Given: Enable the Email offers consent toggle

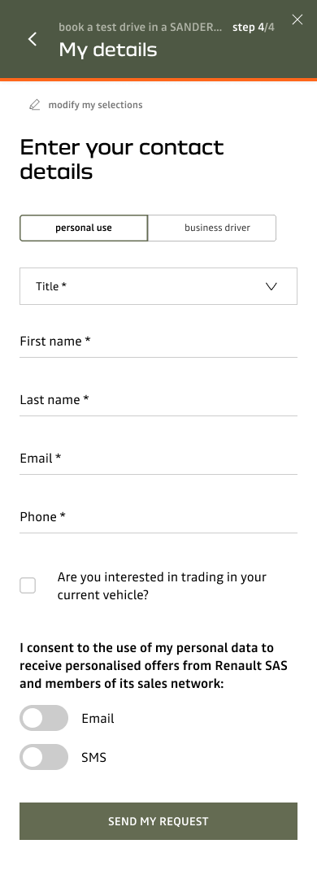Looking at the screenshot, I should click(44, 718).
